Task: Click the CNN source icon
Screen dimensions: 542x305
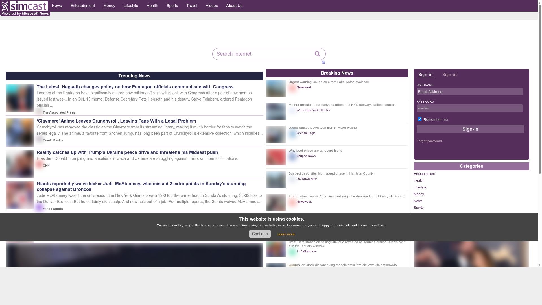Action: pyautogui.click(x=39, y=165)
